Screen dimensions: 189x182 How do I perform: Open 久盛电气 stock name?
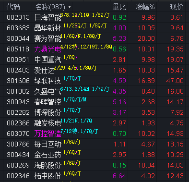coord(48,91)
